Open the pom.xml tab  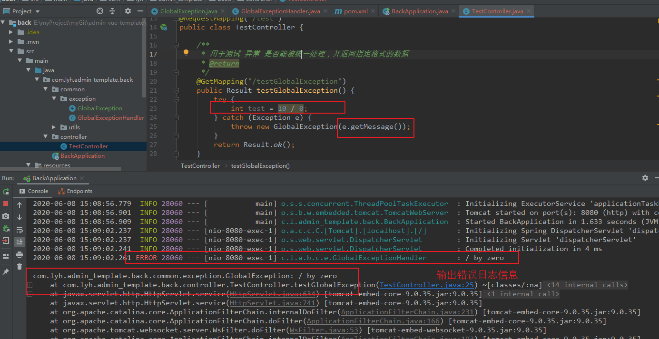[x=354, y=11]
